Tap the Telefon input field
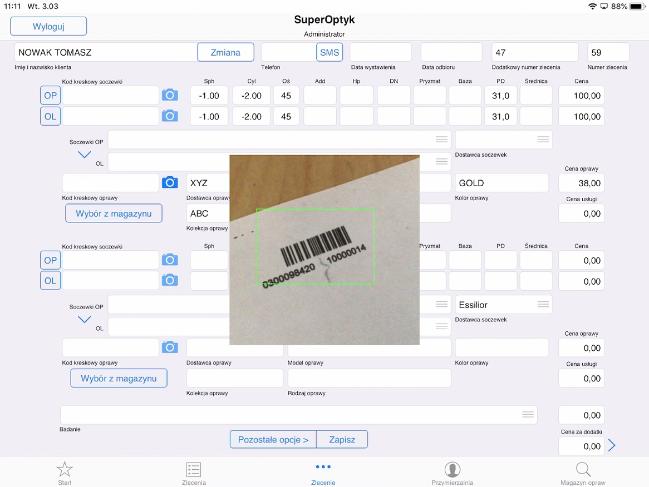The image size is (649, 487). tap(288, 52)
